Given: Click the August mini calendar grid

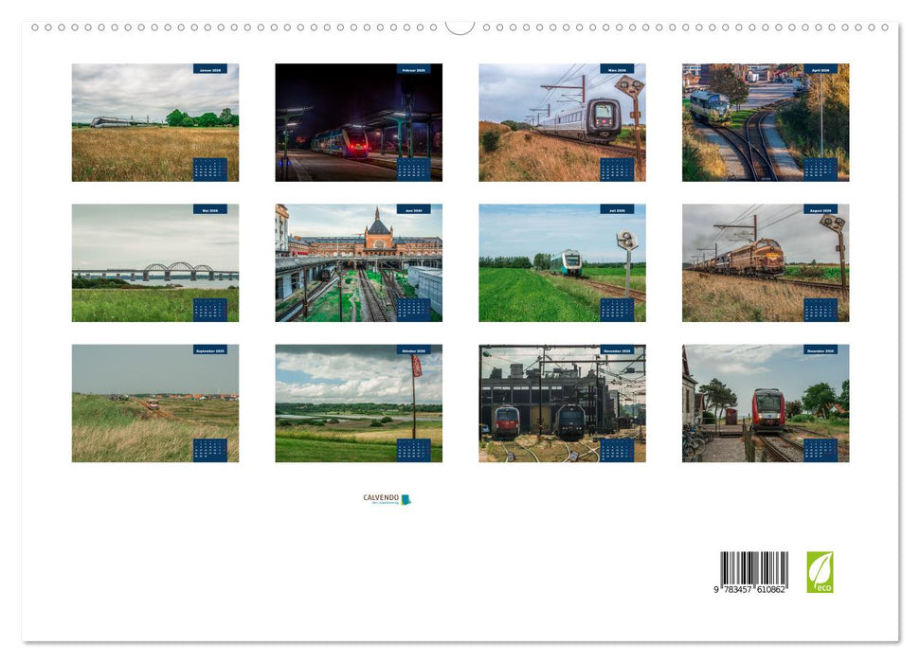Looking at the screenshot, I should point(821,310).
